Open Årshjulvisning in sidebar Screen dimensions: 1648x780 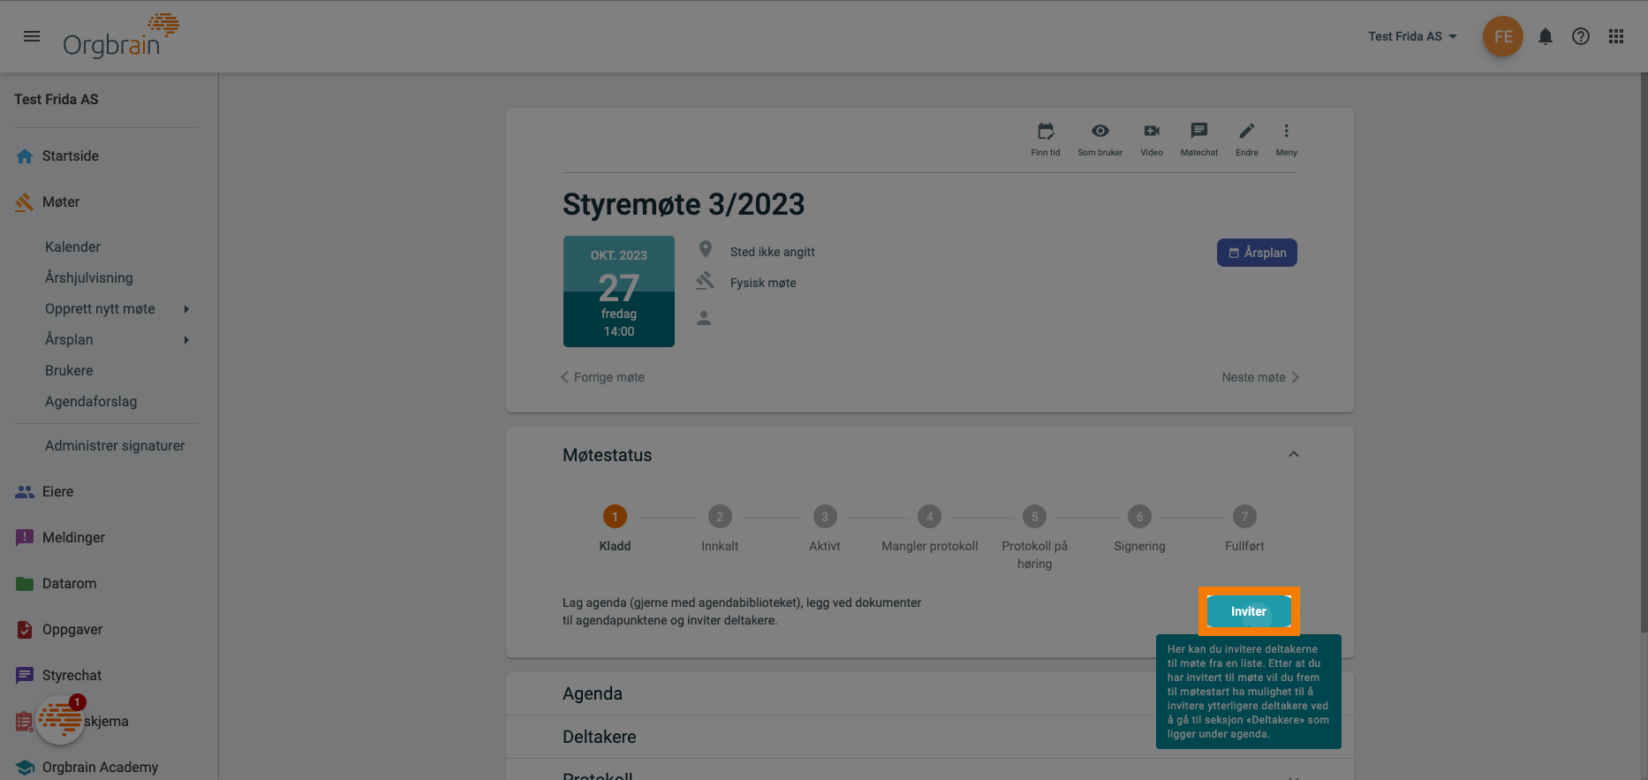click(89, 277)
